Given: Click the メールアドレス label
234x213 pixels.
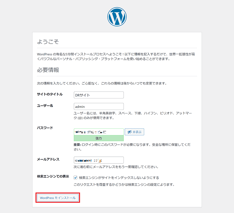Looking at the screenshot, I should coord(48,159).
